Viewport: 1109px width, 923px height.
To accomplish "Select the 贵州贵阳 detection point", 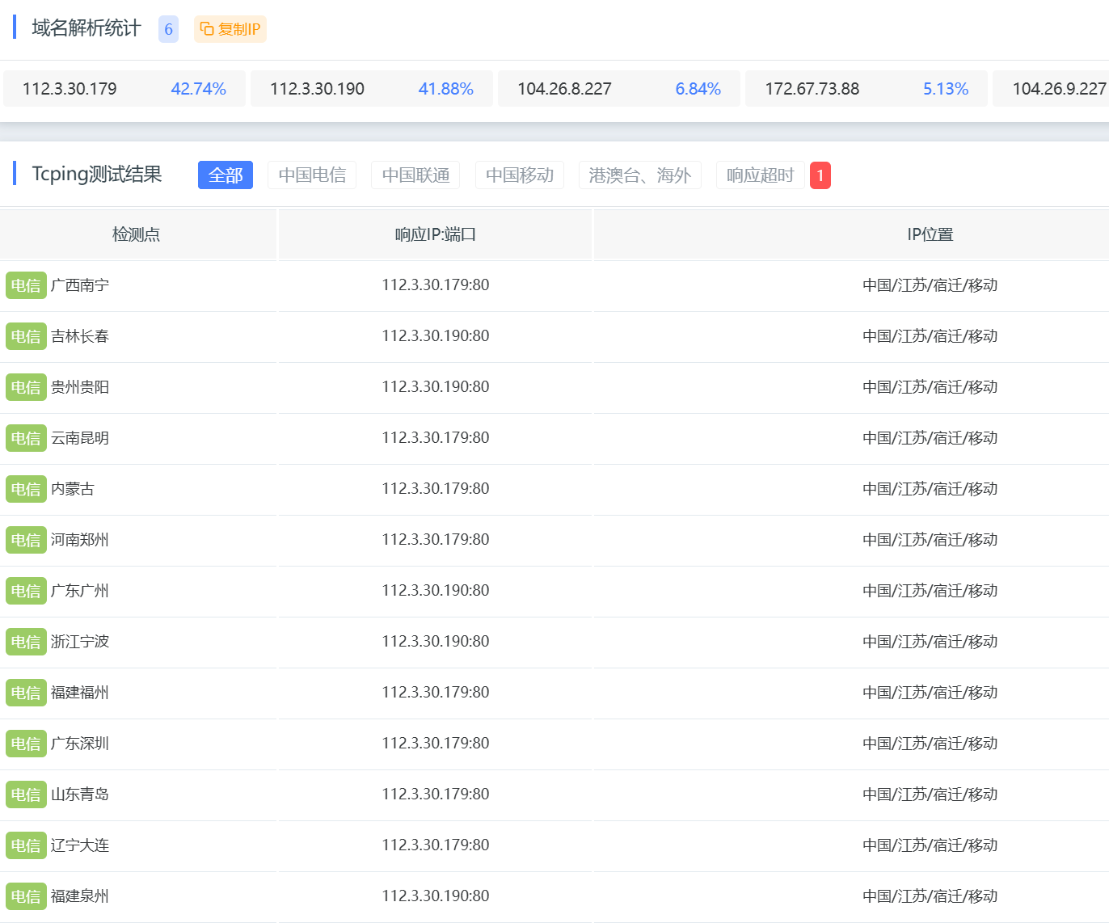I will 80,387.
